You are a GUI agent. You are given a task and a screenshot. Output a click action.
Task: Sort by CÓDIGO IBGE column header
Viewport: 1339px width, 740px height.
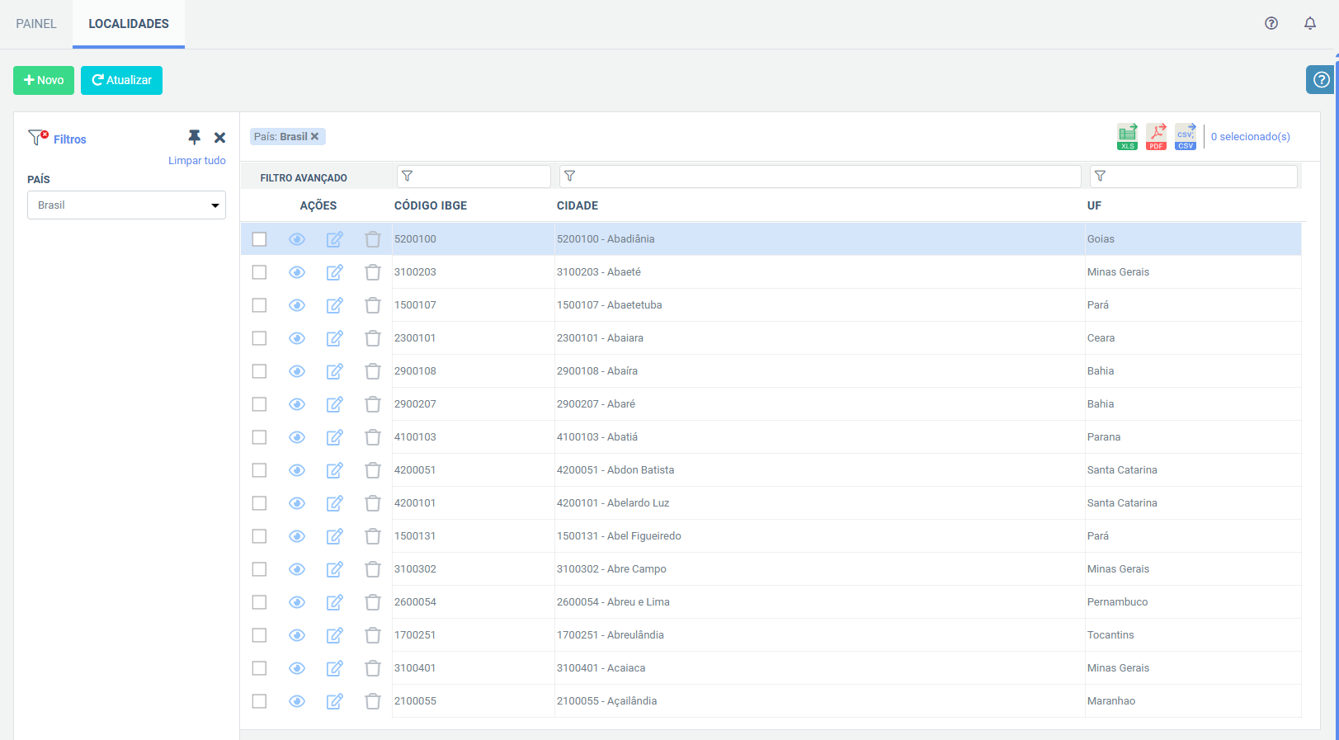click(431, 205)
